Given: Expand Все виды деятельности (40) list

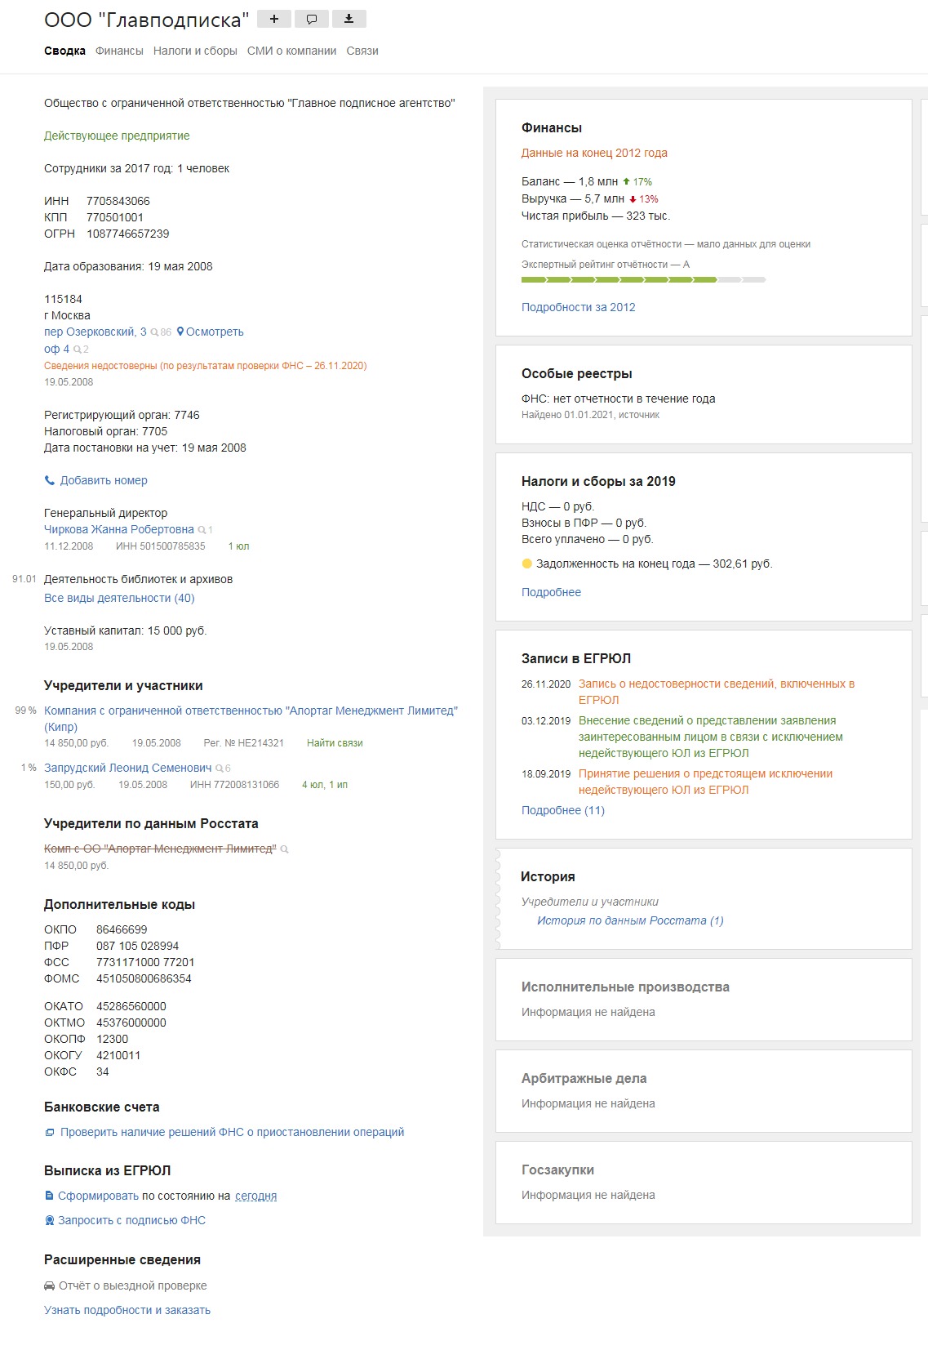Looking at the screenshot, I should [x=119, y=598].
